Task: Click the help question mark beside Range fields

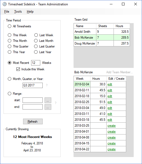Action: tap(56, 103)
